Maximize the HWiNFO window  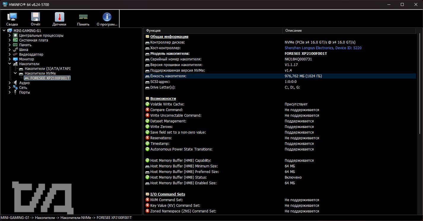click(x=402, y=4)
